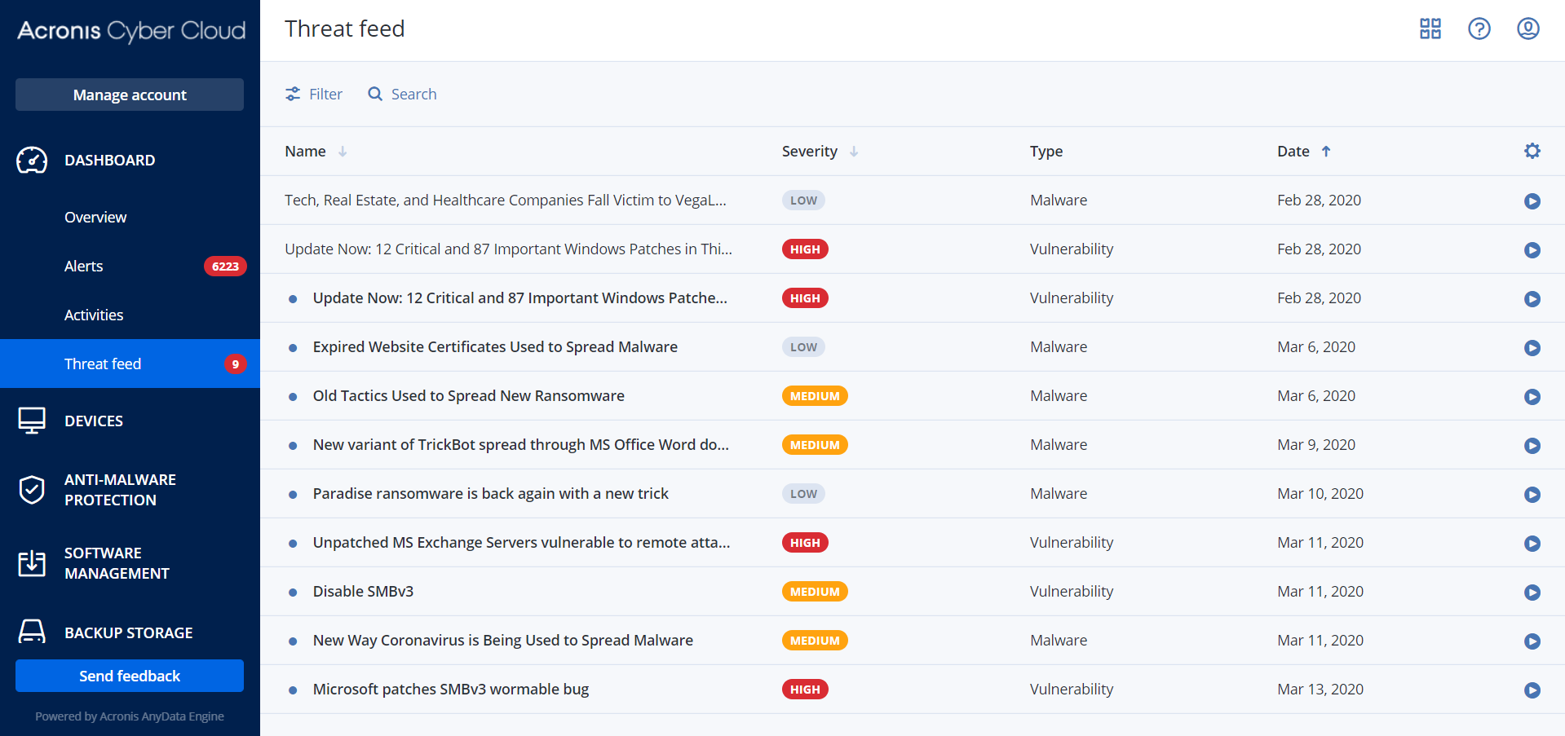The height and width of the screenshot is (736, 1565).
Task: Click the Search magnifier icon
Action: (375, 95)
